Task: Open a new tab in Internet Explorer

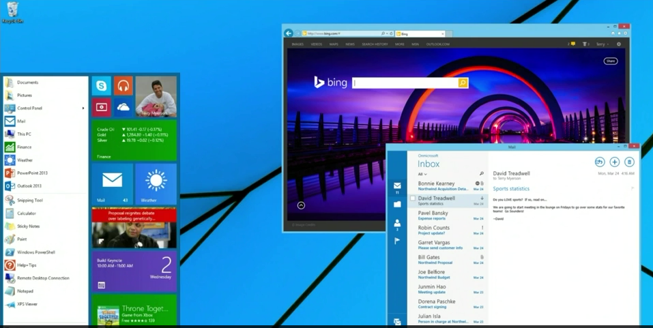Action: [x=450, y=33]
